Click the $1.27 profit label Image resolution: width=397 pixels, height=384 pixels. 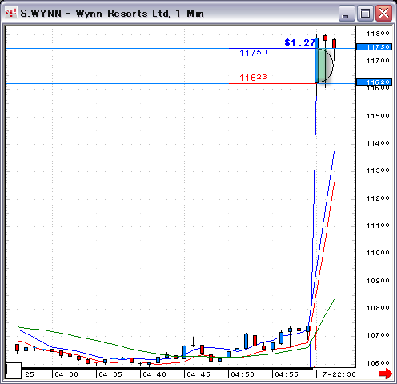(x=300, y=42)
